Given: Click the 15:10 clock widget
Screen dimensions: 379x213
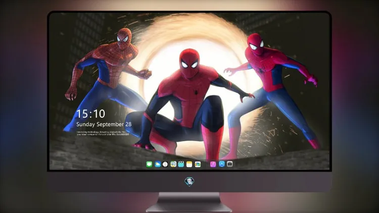Looking at the screenshot, I should [90, 114].
